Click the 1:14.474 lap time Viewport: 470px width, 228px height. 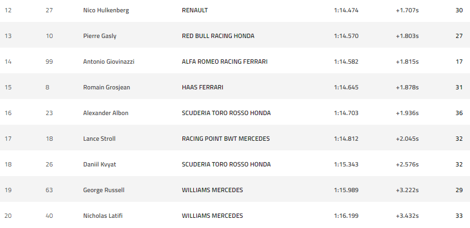click(x=346, y=10)
